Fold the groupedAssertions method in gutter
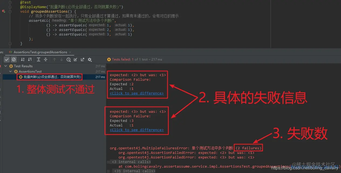 coord(10,12)
